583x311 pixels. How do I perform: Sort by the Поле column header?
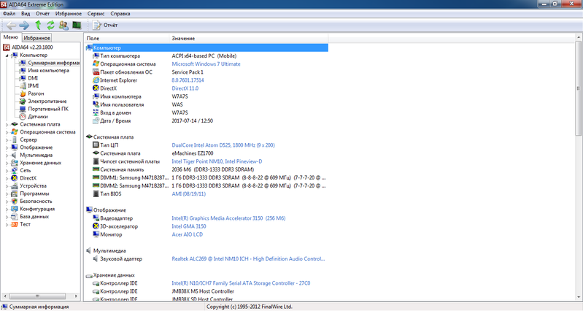[x=126, y=38]
